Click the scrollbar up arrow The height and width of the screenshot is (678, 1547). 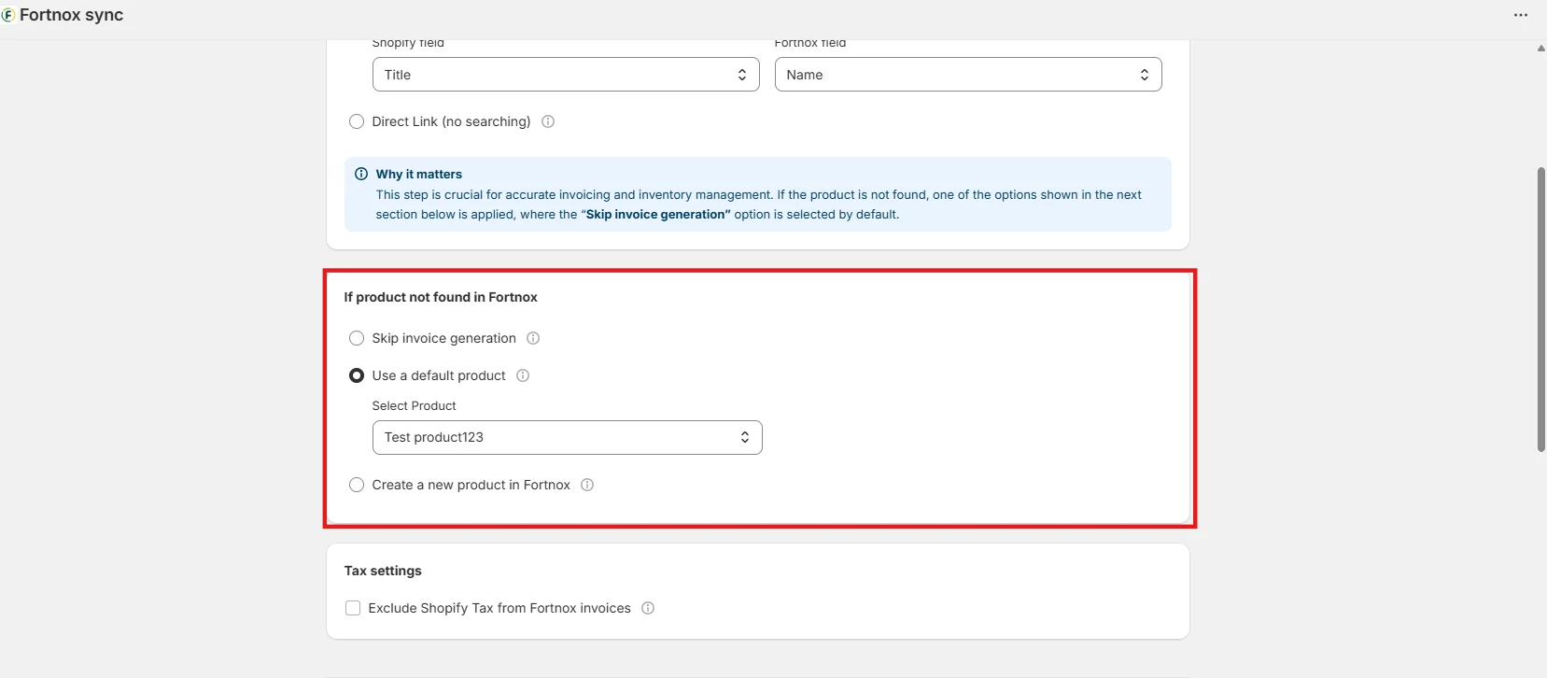point(1541,48)
